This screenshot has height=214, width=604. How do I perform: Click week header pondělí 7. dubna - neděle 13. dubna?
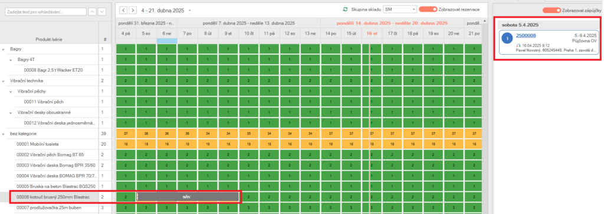[x=249, y=23]
